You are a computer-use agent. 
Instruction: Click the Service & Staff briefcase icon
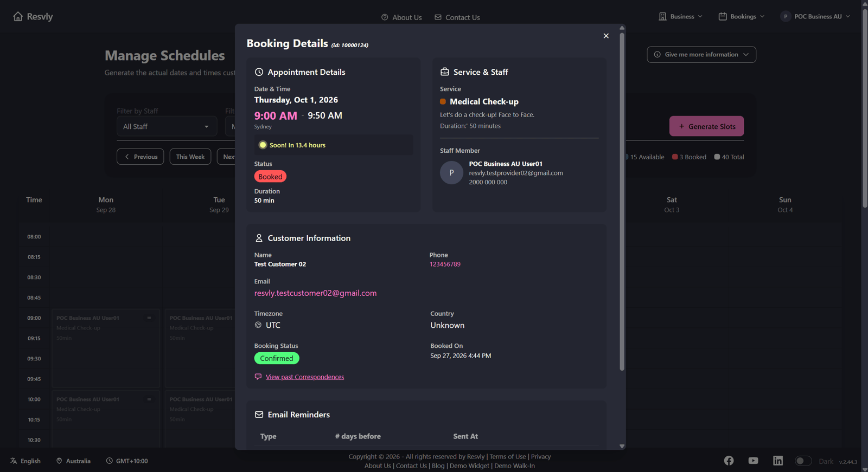(445, 72)
